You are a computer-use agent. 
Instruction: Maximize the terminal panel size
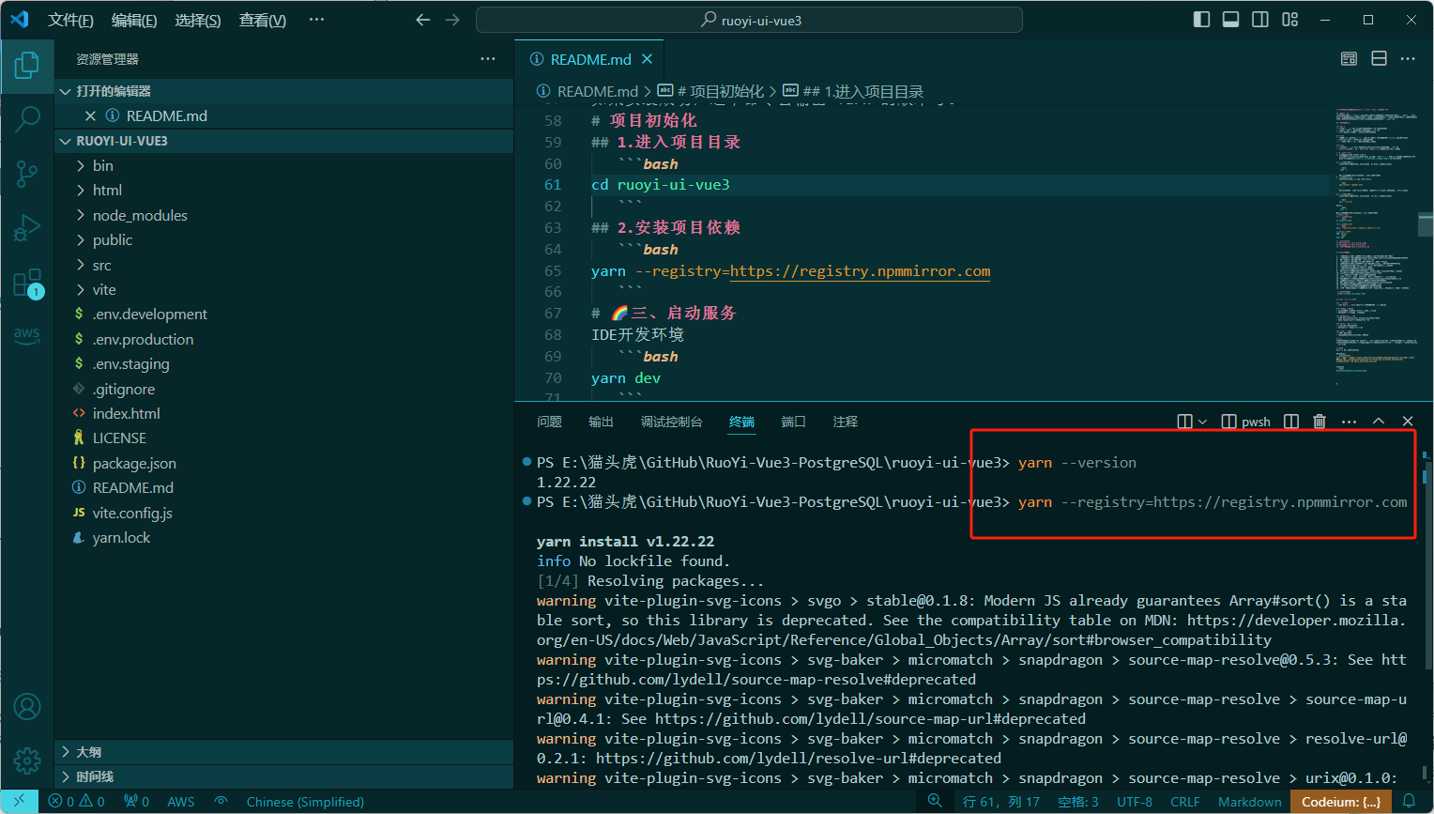pos(1379,422)
